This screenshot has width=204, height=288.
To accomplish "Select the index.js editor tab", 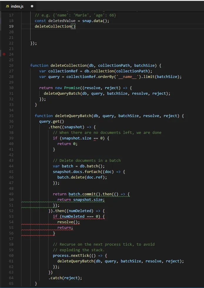I will click(x=19, y=6).
